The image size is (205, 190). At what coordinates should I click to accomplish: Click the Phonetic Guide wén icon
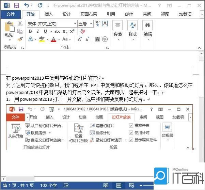click(97, 23)
